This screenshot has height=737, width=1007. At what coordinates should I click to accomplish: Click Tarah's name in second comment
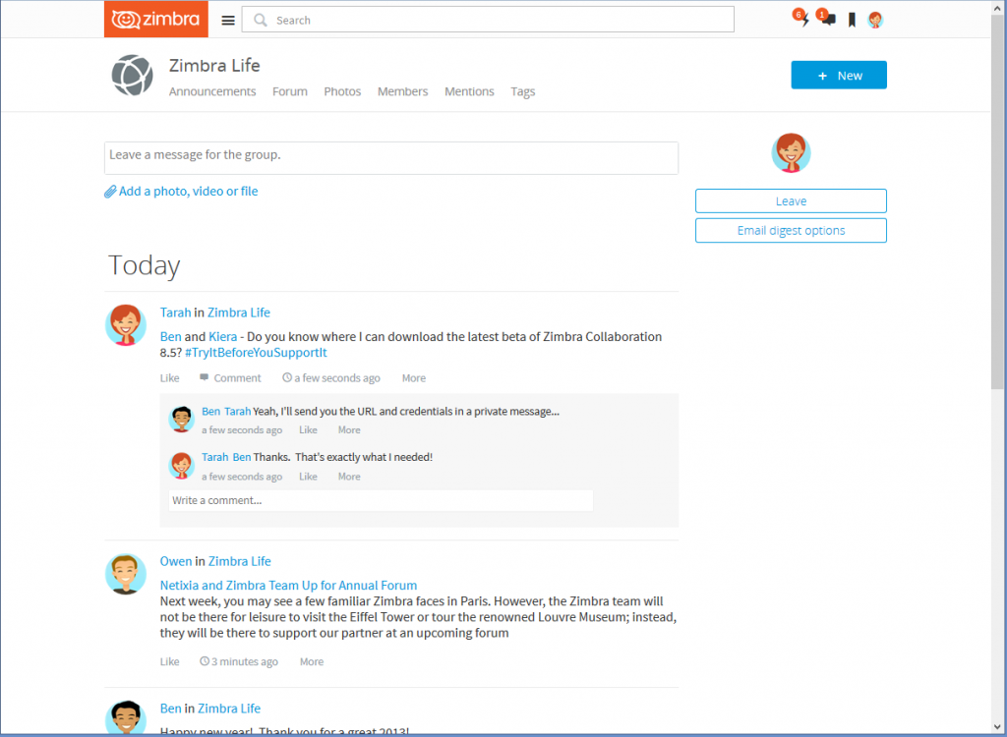(215, 457)
